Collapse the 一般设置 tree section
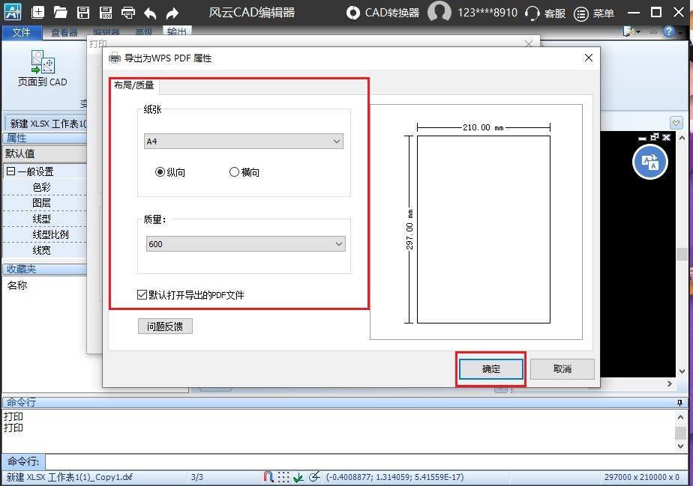This screenshot has width=693, height=486. click(x=11, y=171)
